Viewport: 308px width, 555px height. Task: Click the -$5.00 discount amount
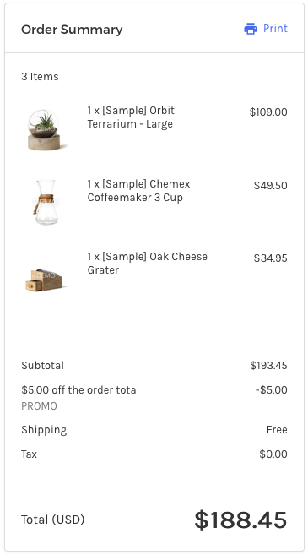point(271,390)
